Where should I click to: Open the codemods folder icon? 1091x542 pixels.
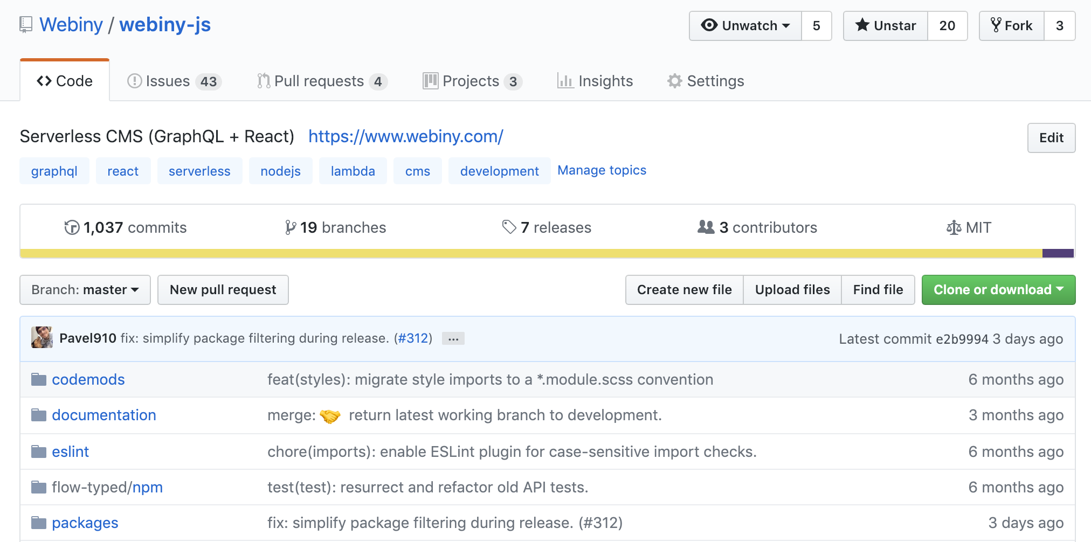[x=39, y=379]
